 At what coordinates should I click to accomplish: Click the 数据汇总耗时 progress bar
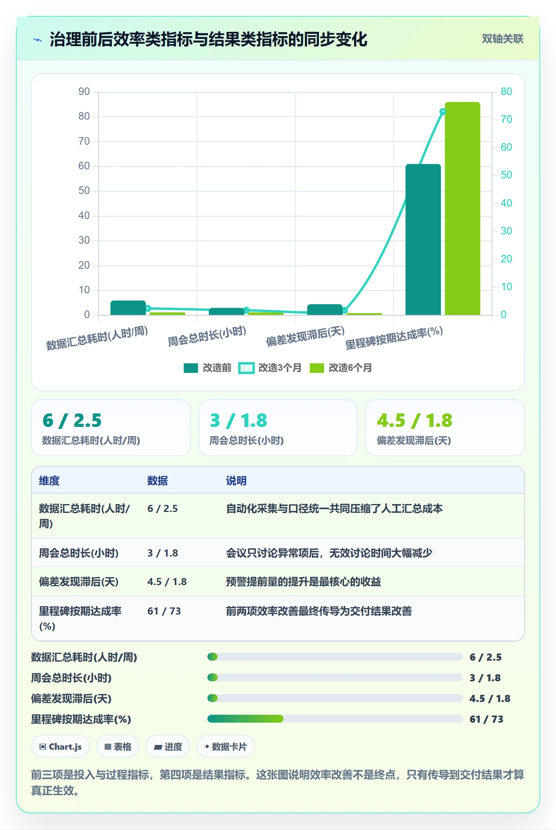point(335,657)
